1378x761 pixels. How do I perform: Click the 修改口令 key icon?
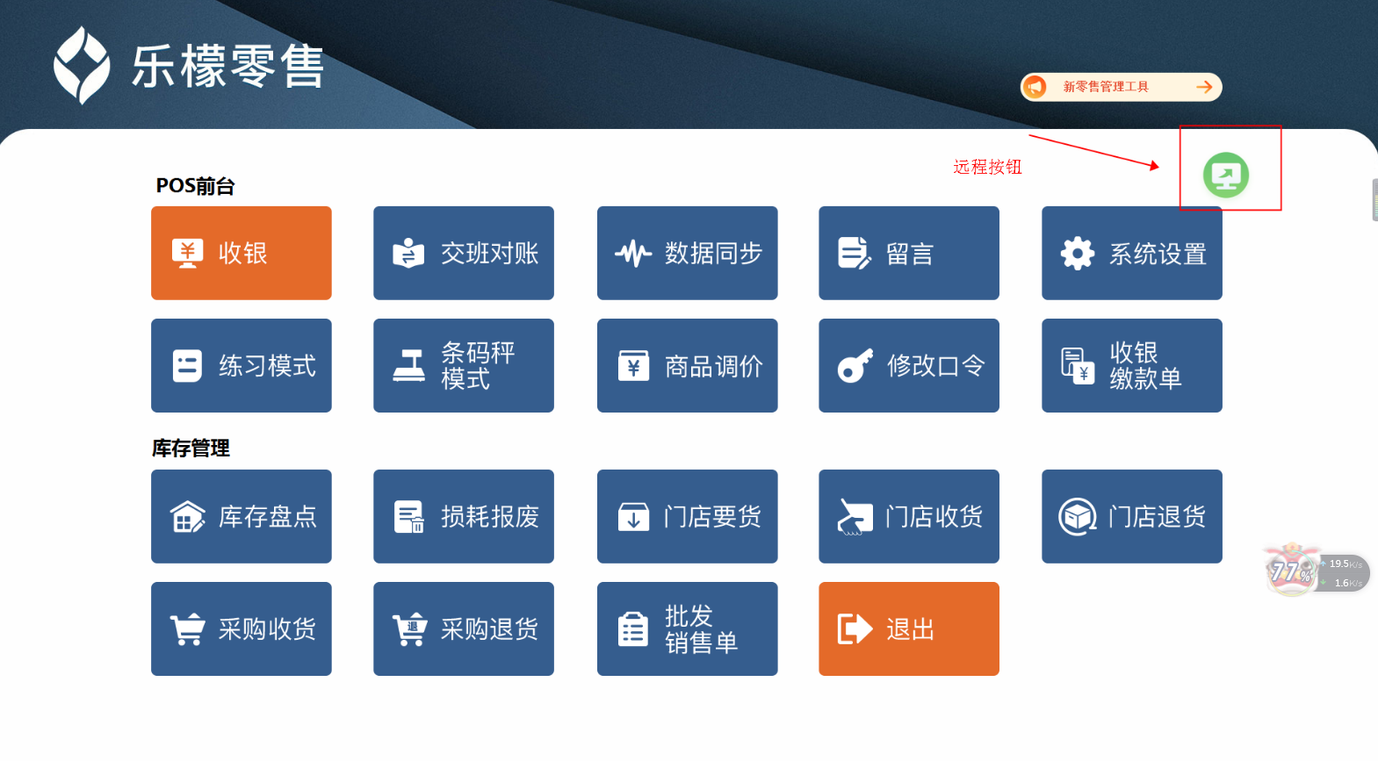tap(855, 366)
